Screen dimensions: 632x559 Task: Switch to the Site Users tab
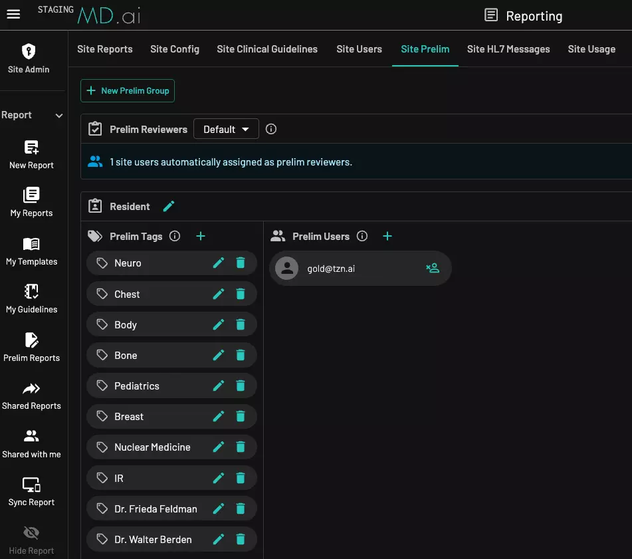359,49
